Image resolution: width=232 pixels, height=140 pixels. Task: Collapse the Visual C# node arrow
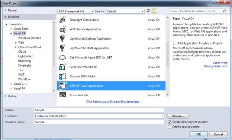(11, 33)
